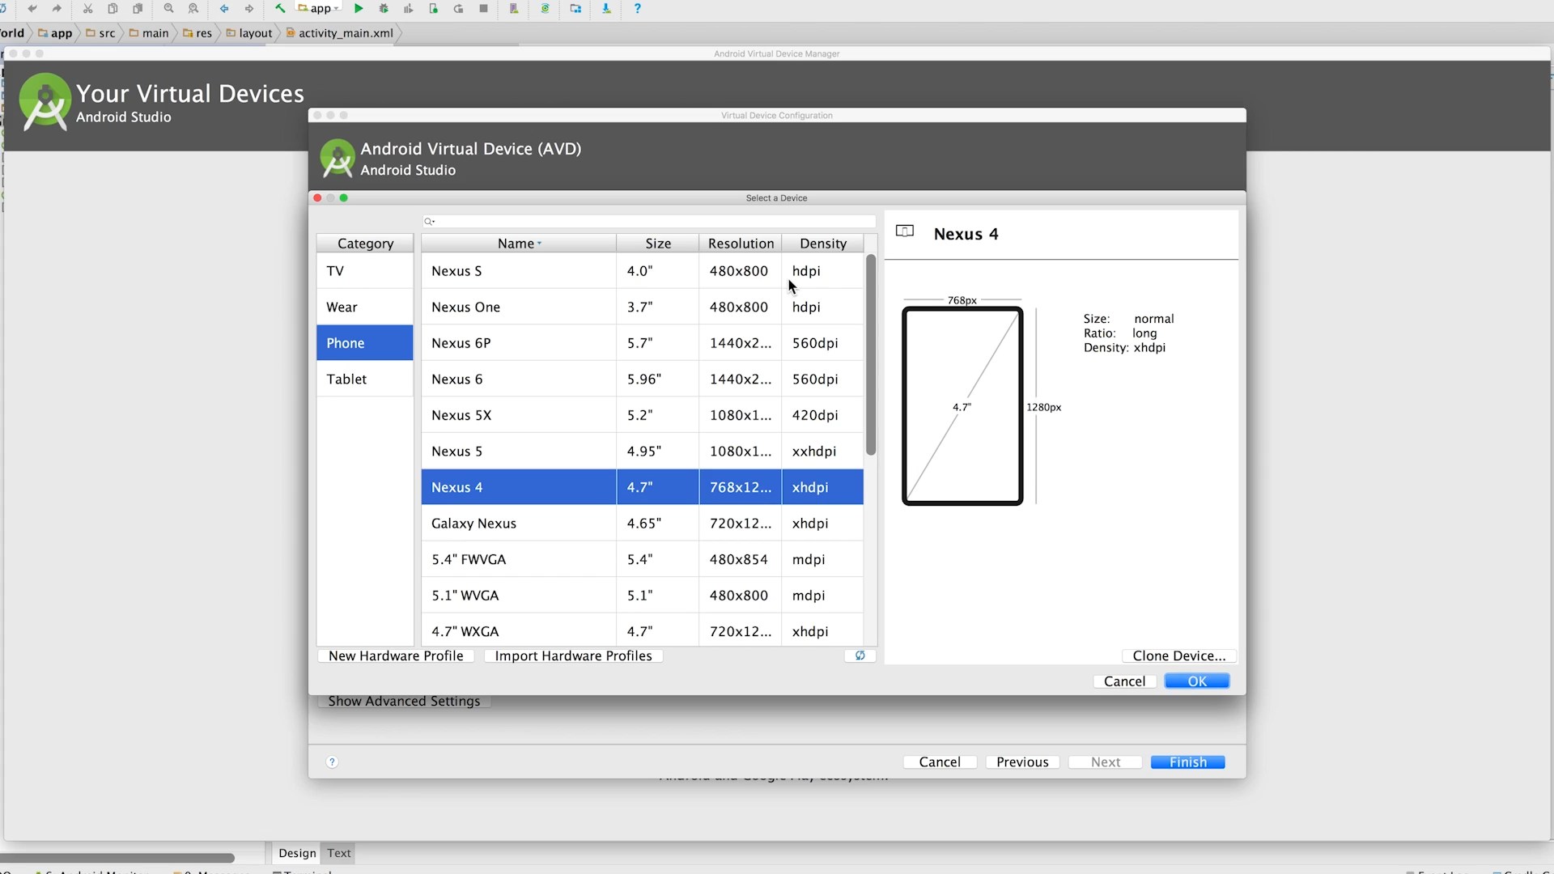Click the Paste clipboard icon
Screen dimensions: 1554x874
[138, 9]
